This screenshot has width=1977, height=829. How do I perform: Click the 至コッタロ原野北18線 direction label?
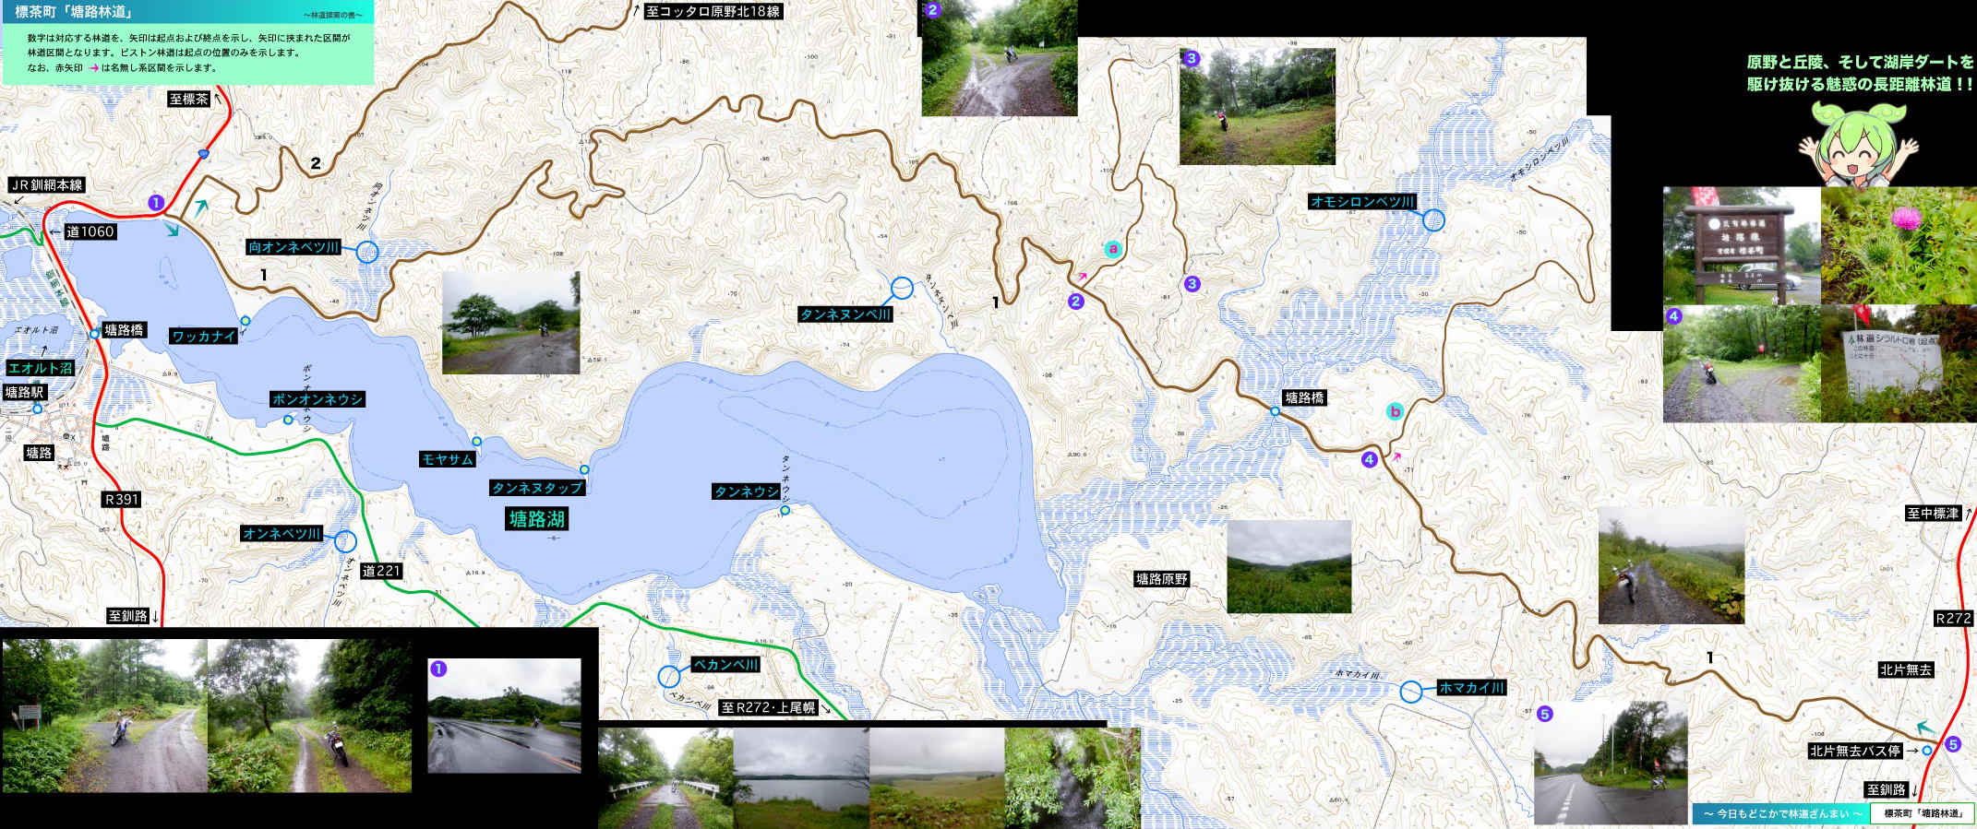tap(713, 11)
